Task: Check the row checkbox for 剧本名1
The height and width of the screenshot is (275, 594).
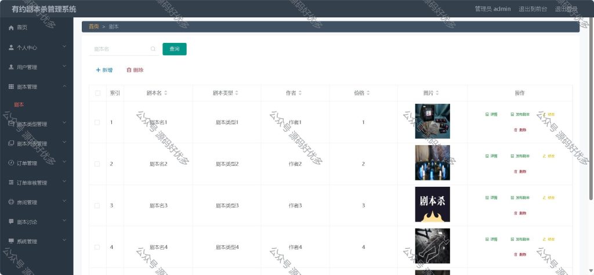Action: tap(97, 122)
